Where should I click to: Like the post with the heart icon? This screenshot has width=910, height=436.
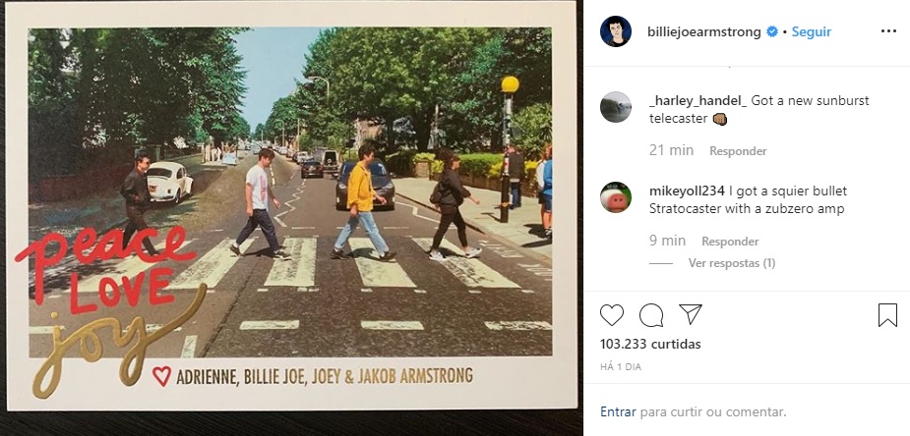[x=612, y=315]
